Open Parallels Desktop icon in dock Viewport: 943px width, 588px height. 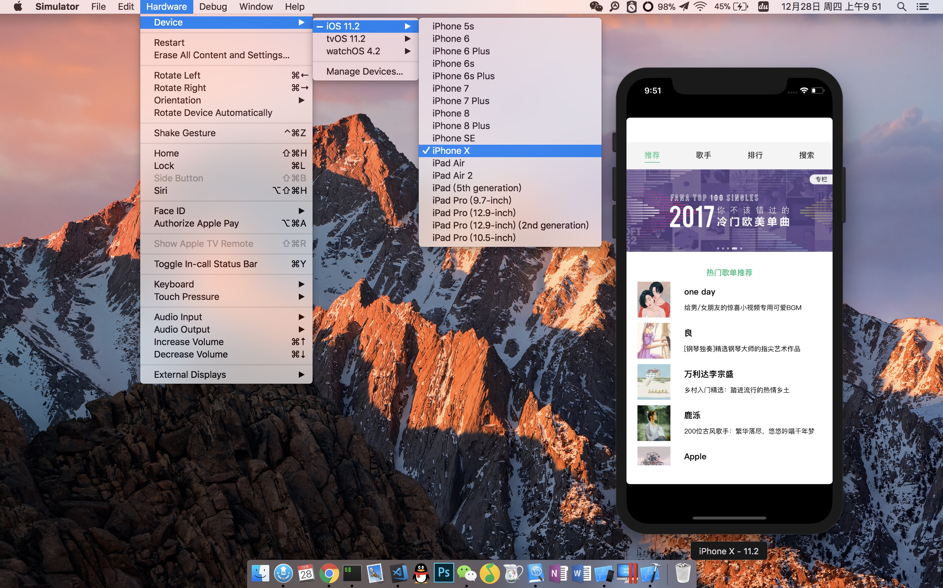628,573
